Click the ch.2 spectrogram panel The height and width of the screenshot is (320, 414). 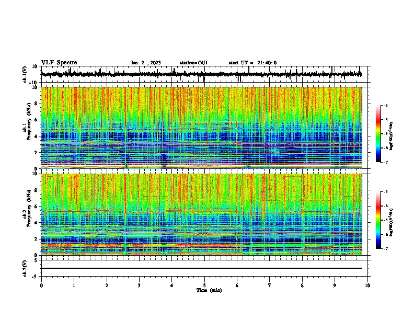coord(202,214)
